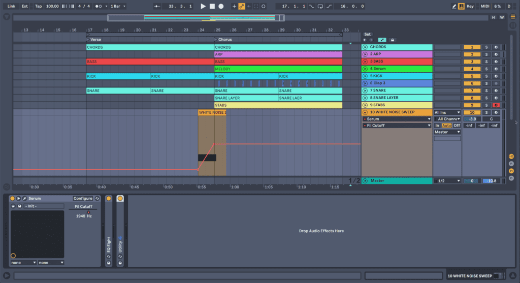
Task: Toggle the Track Delay D show/hide button
Action: tap(511, 178)
